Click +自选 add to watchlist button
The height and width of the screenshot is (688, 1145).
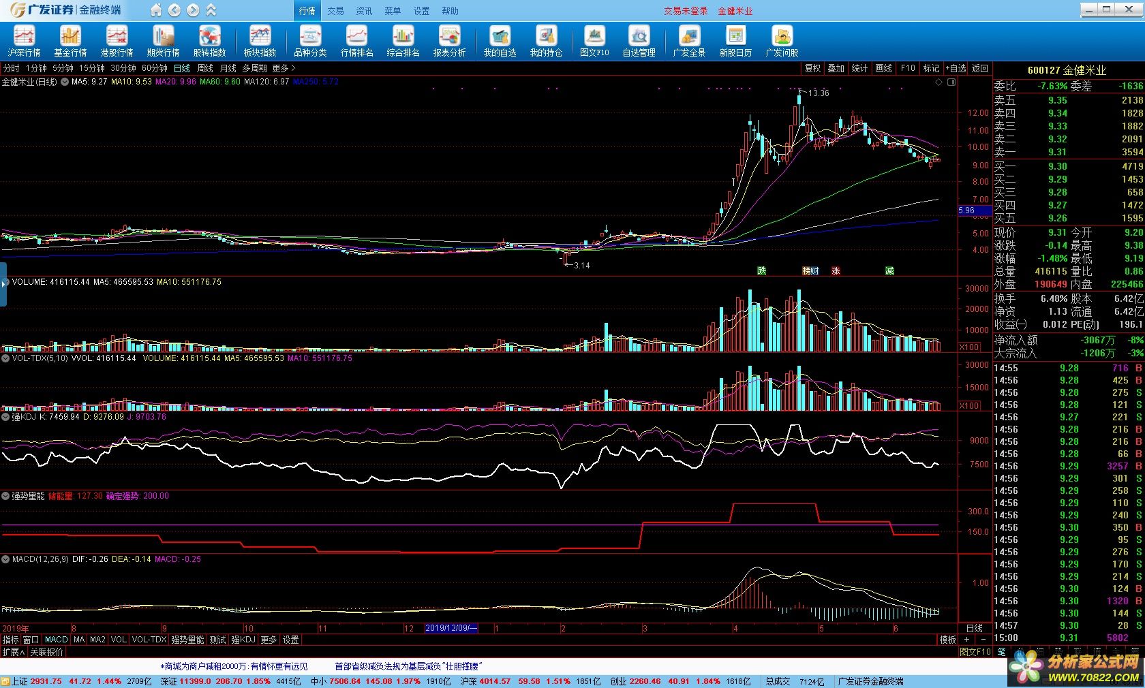click(956, 68)
